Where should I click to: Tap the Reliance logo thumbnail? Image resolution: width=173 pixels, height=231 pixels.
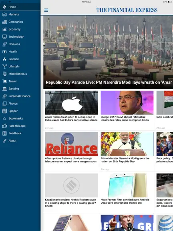click(x=71, y=144)
